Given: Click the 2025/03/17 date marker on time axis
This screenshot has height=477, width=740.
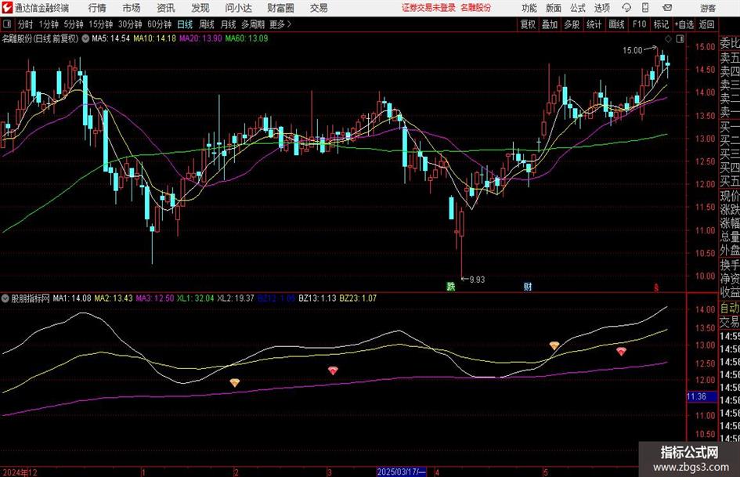Looking at the screenshot, I should [402, 472].
